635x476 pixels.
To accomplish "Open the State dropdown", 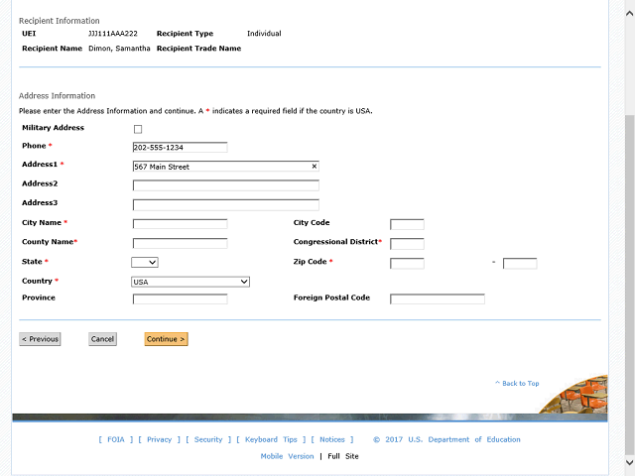I will tap(145, 262).
